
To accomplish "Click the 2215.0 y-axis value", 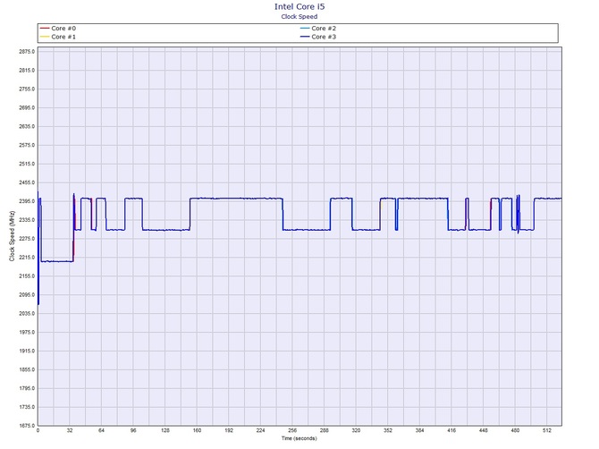I will pyautogui.click(x=27, y=258).
